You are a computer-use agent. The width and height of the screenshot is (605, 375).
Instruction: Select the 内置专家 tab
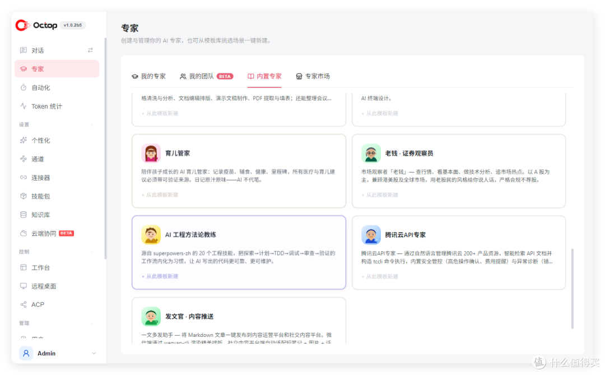tap(264, 76)
